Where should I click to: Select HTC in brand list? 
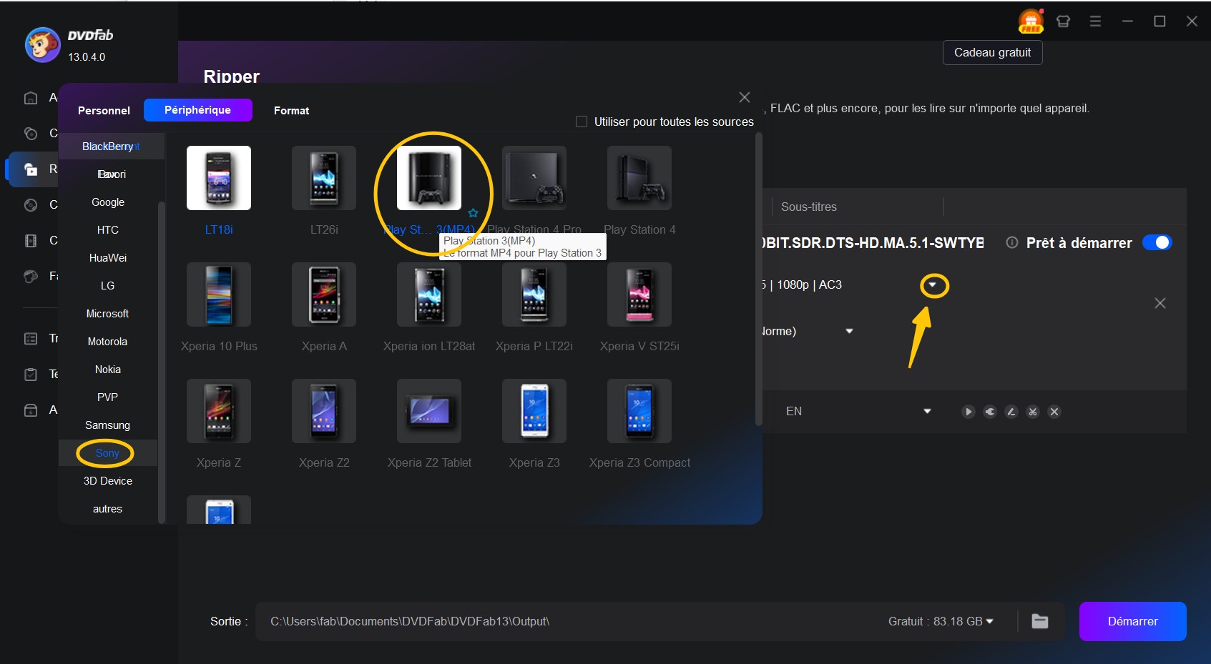(108, 230)
